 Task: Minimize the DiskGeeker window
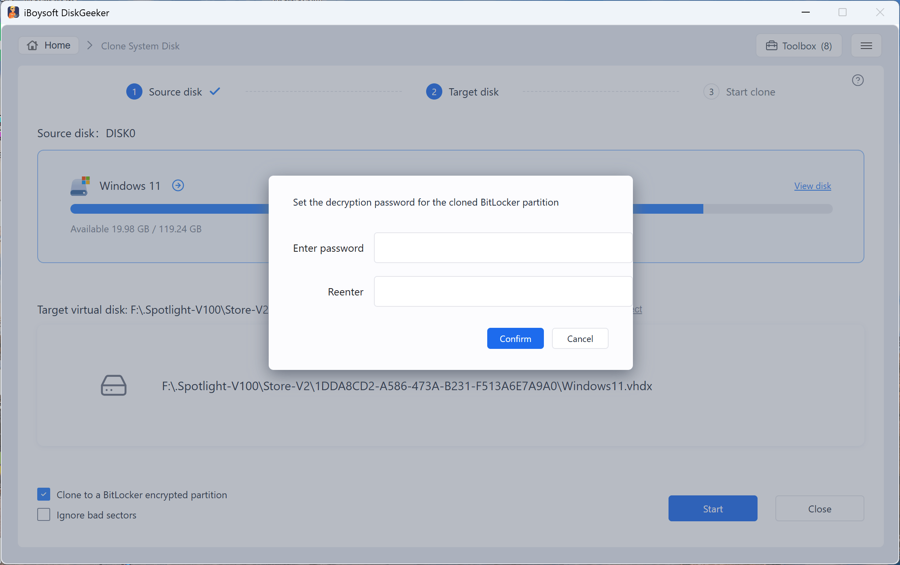[x=805, y=13]
